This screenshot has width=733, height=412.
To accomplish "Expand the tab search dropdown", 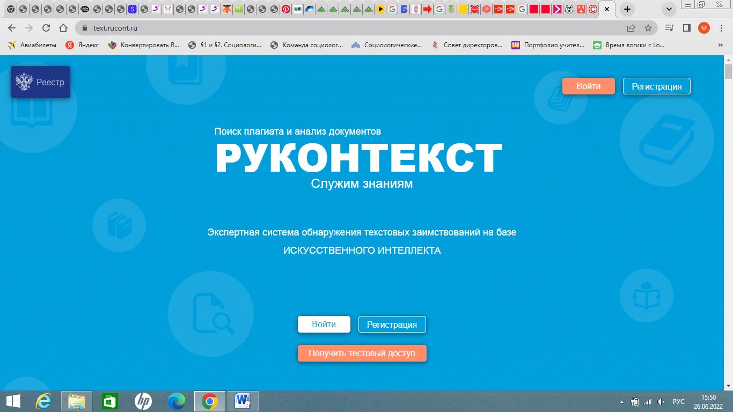I will pyautogui.click(x=669, y=9).
